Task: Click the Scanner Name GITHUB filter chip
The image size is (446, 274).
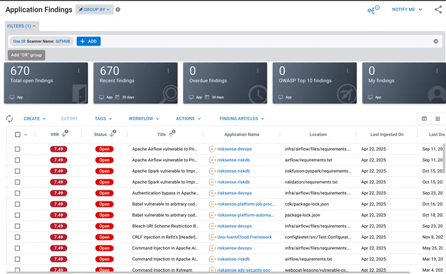Action: point(42,41)
